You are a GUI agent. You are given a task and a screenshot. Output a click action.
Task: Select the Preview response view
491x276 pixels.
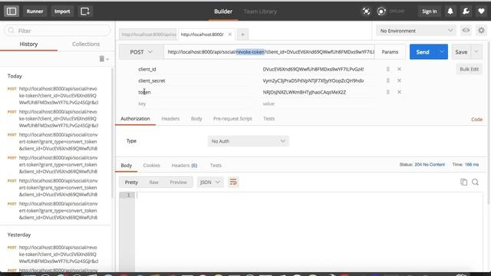[x=178, y=182]
